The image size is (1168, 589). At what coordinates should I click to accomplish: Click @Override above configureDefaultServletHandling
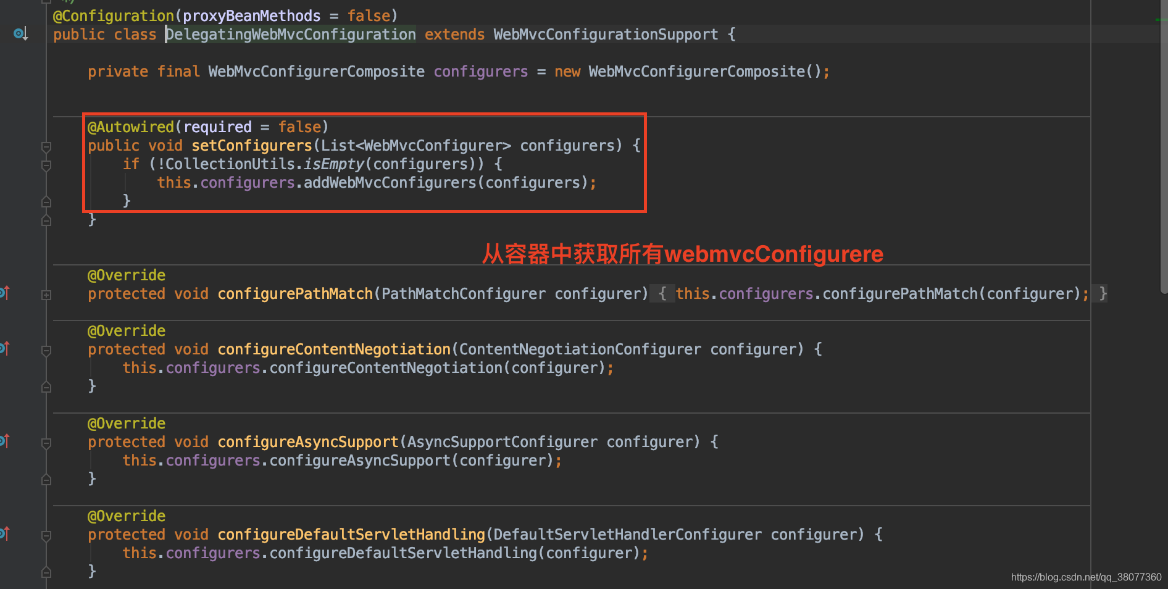pyautogui.click(x=127, y=516)
